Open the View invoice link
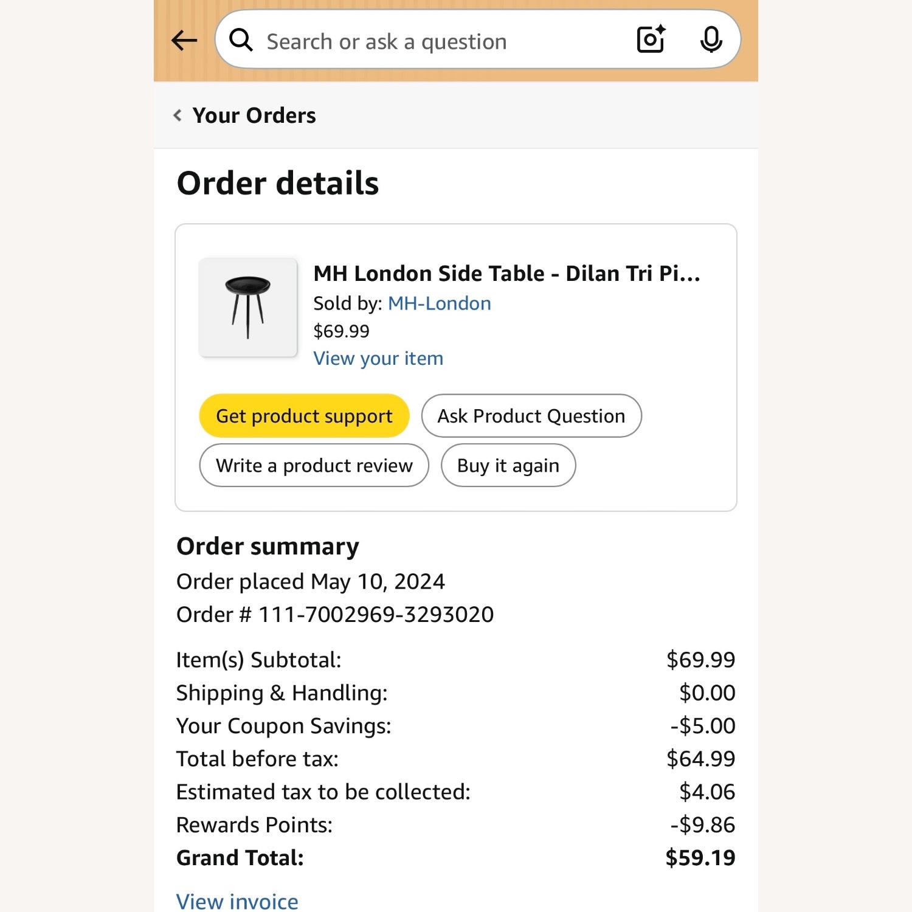Image resolution: width=912 pixels, height=912 pixels. (237, 901)
